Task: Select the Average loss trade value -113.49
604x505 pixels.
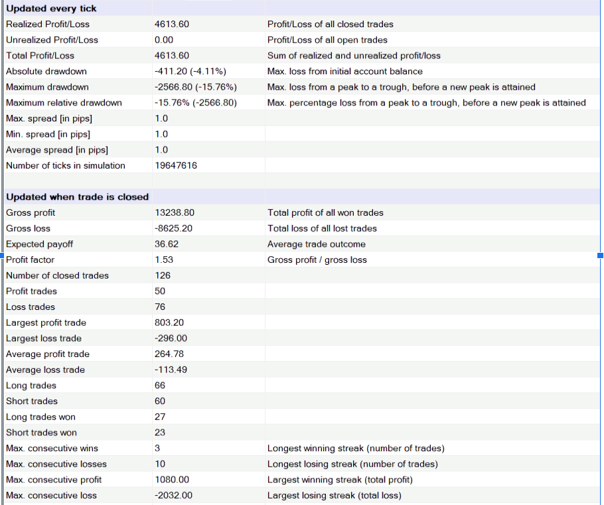Action: (x=170, y=370)
